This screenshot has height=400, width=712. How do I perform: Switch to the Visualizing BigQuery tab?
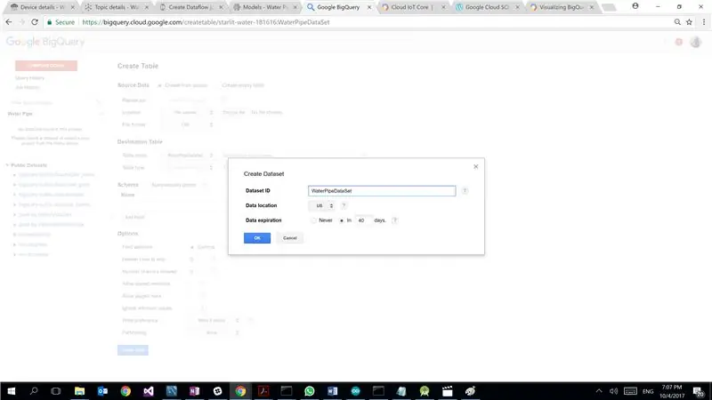(x=562, y=7)
